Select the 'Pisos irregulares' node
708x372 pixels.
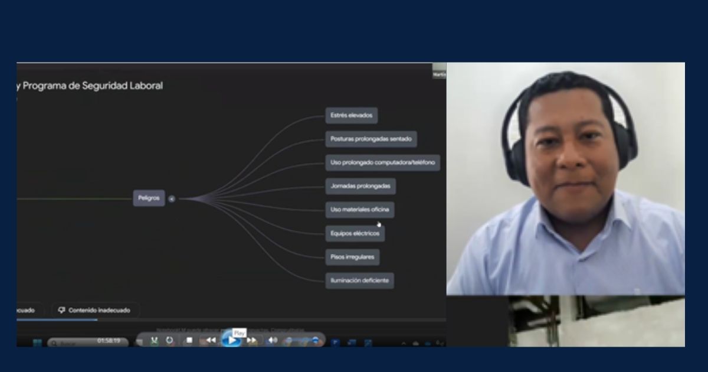(x=352, y=257)
